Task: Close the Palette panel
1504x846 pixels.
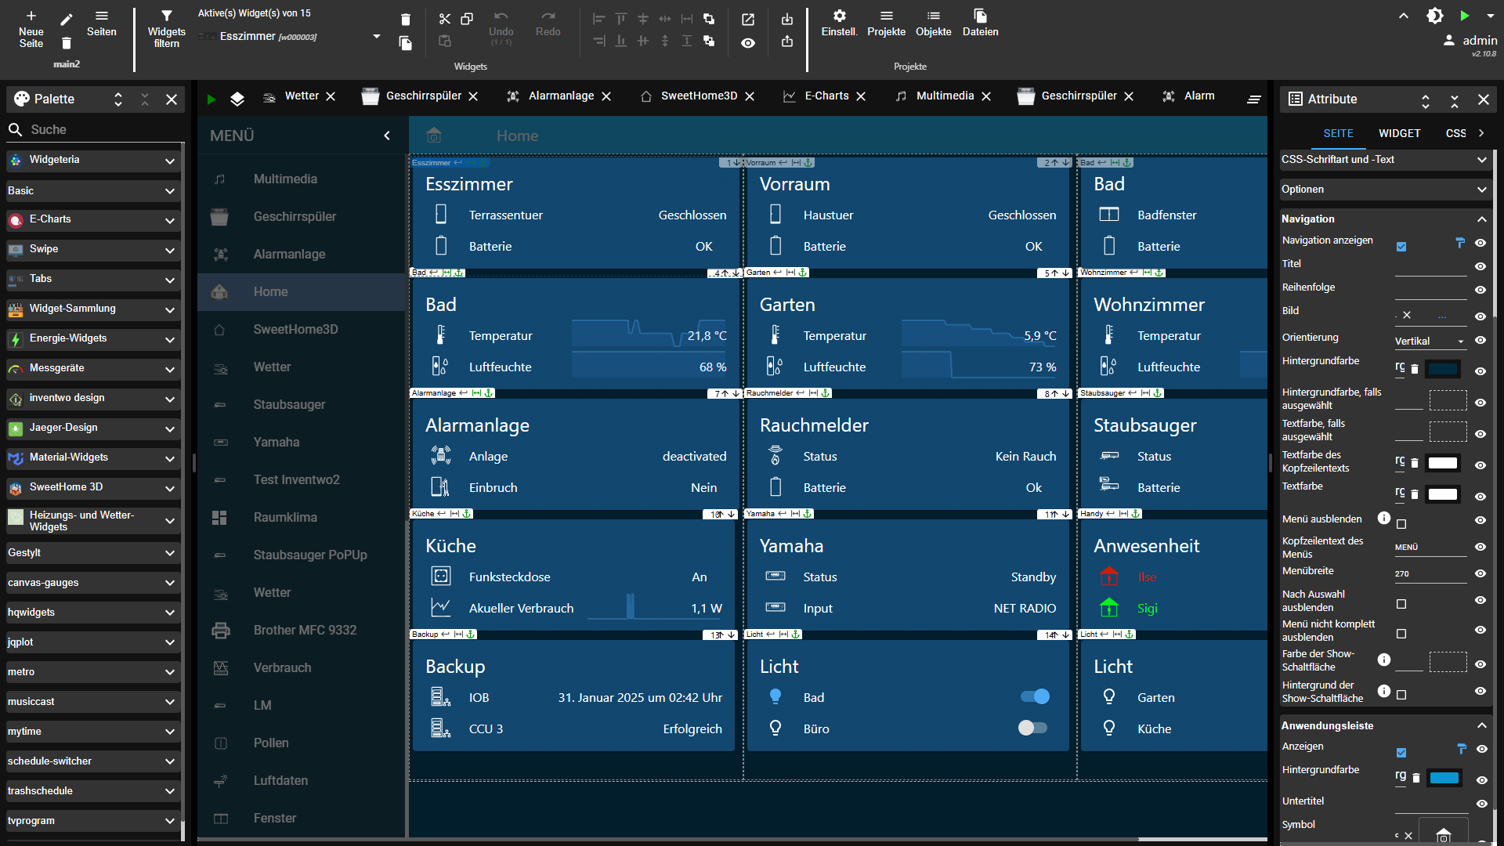Action: pyautogui.click(x=172, y=99)
